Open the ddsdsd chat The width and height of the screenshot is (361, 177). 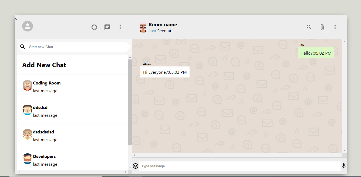pos(72,111)
